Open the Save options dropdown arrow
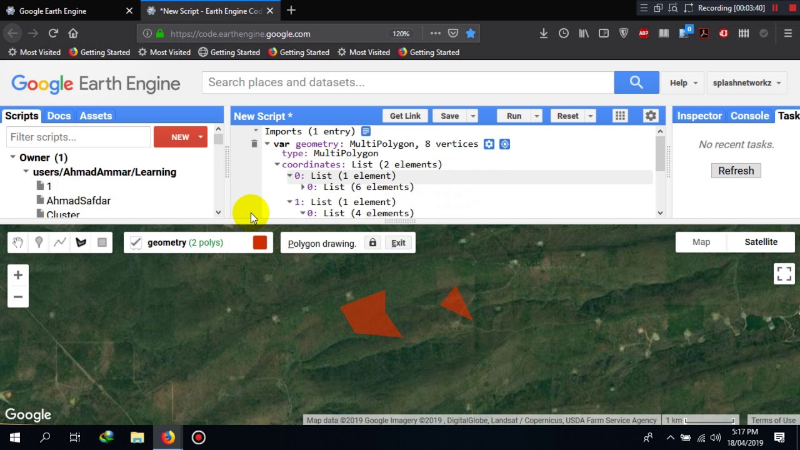800x450 pixels. pos(472,116)
